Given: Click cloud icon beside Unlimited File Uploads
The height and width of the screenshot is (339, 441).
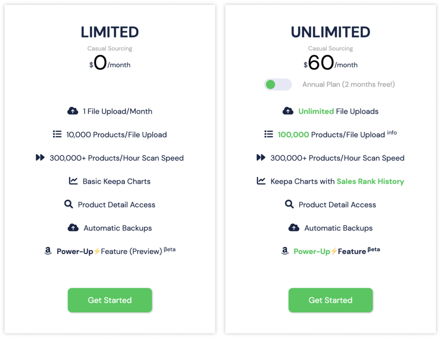Looking at the screenshot, I should pyautogui.click(x=288, y=111).
